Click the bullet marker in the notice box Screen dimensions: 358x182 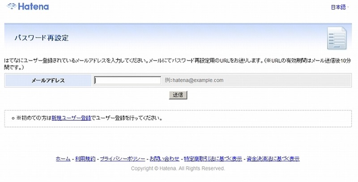click(13, 119)
